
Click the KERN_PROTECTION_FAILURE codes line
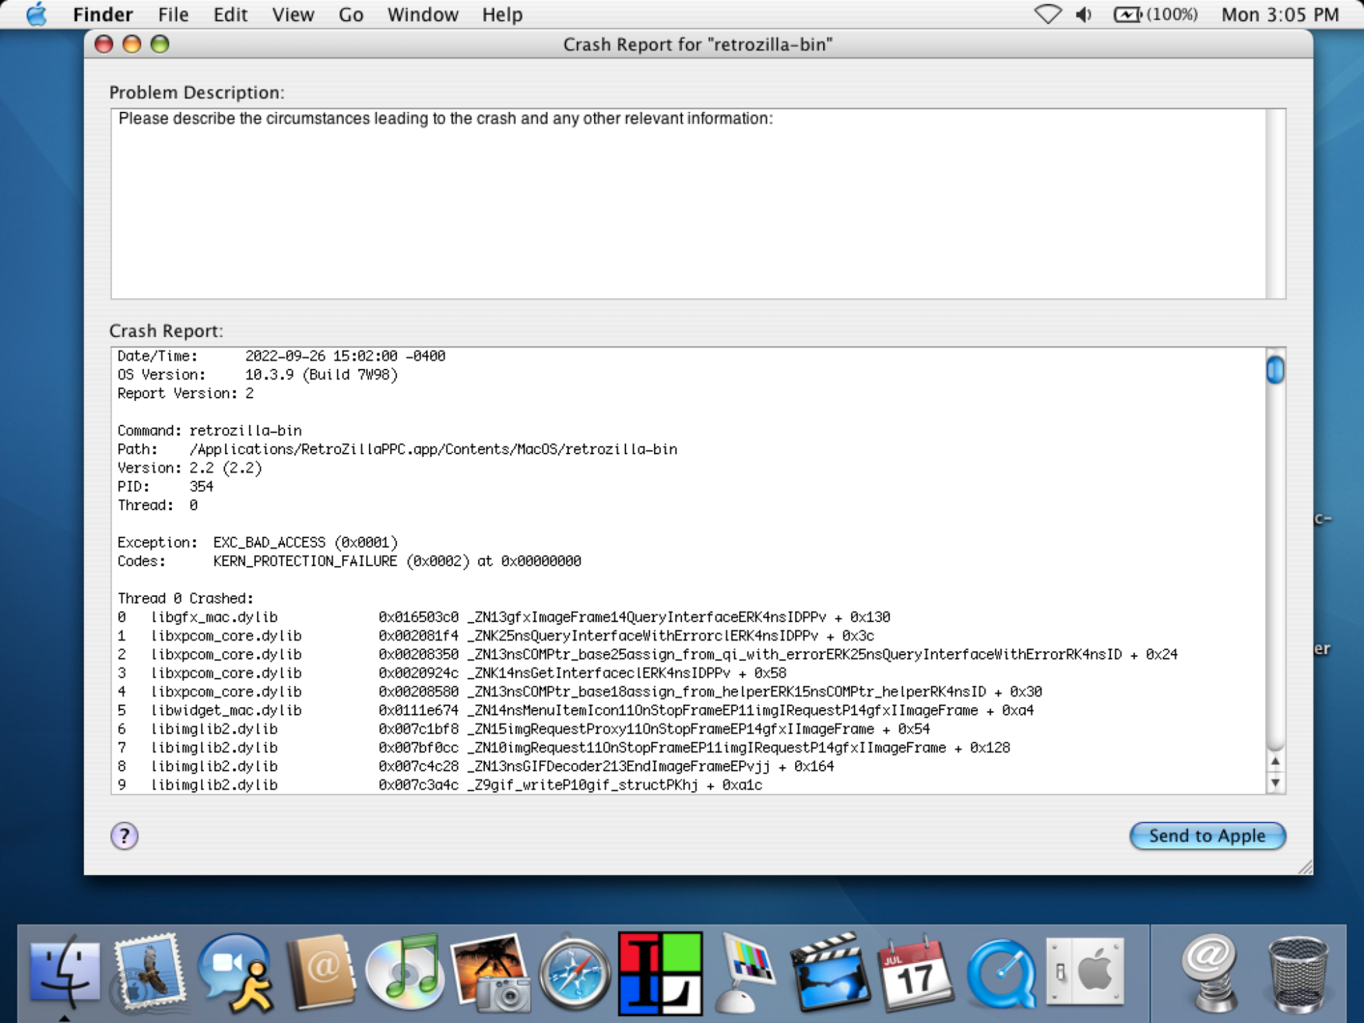click(x=349, y=561)
